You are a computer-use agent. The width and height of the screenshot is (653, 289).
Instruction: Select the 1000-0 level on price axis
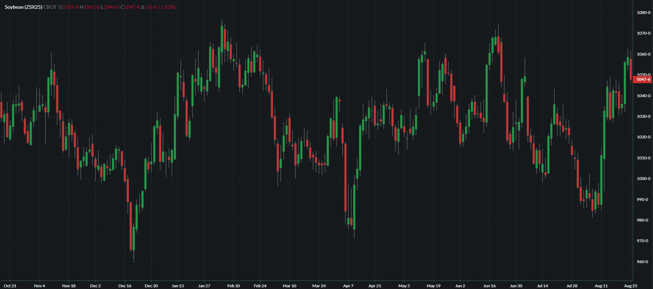pos(643,179)
